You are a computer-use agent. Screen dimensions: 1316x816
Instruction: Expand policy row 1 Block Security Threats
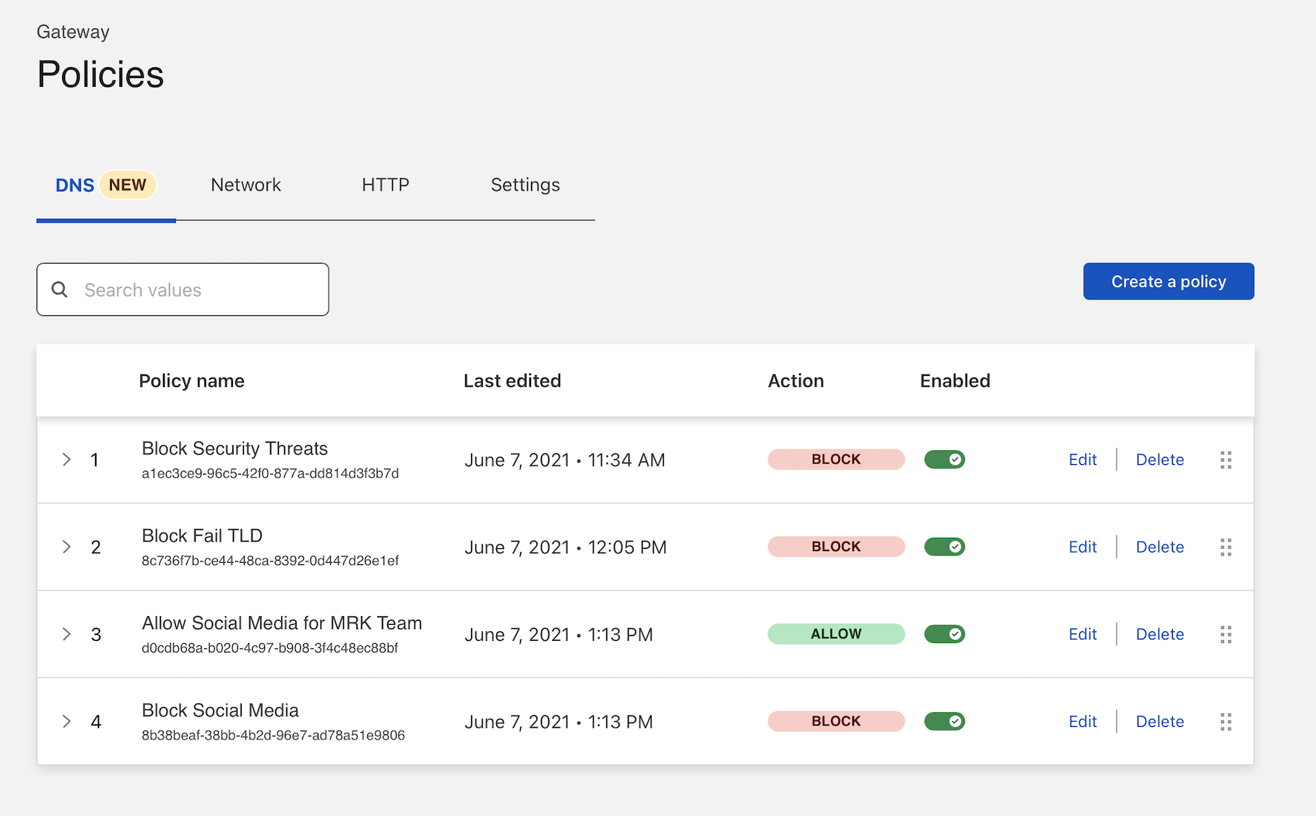tap(66, 460)
